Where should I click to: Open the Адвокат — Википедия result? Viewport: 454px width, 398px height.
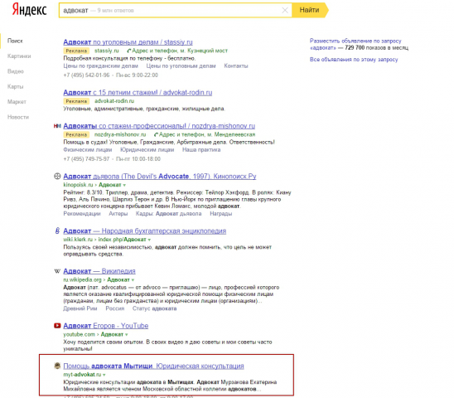coord(99,271)
